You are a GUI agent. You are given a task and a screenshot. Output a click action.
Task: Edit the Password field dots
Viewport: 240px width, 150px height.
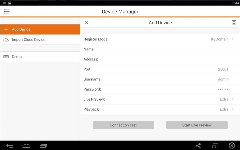point(223,89)
